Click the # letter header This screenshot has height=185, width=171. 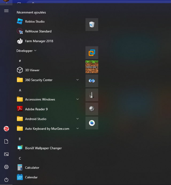[x=20, y=61]
